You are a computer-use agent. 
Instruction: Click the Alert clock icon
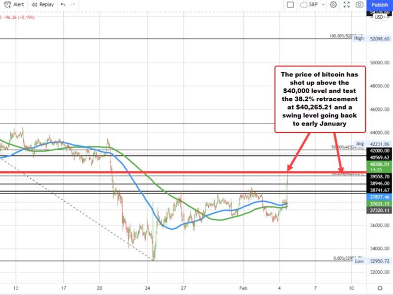(7, 5)
